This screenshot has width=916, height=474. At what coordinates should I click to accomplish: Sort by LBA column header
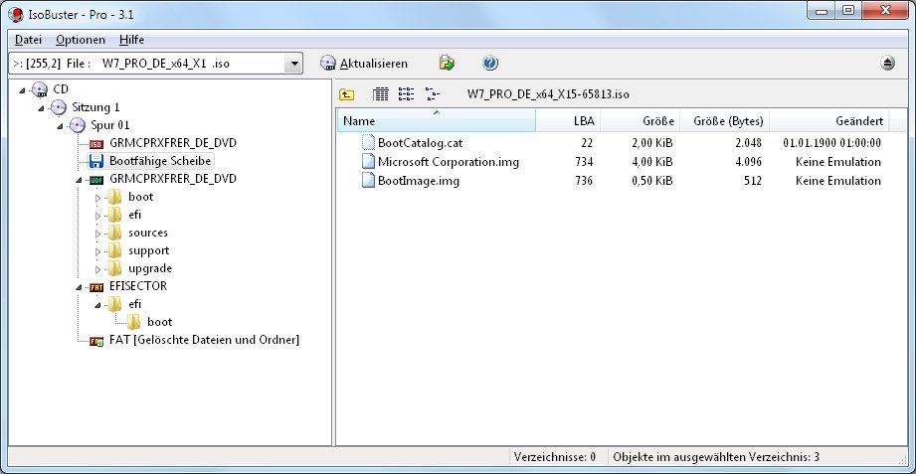pos(568,121)
